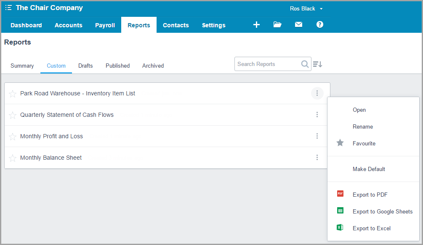Click the sort reports icon next to search
423x245 pixels.
pos(317,64)
